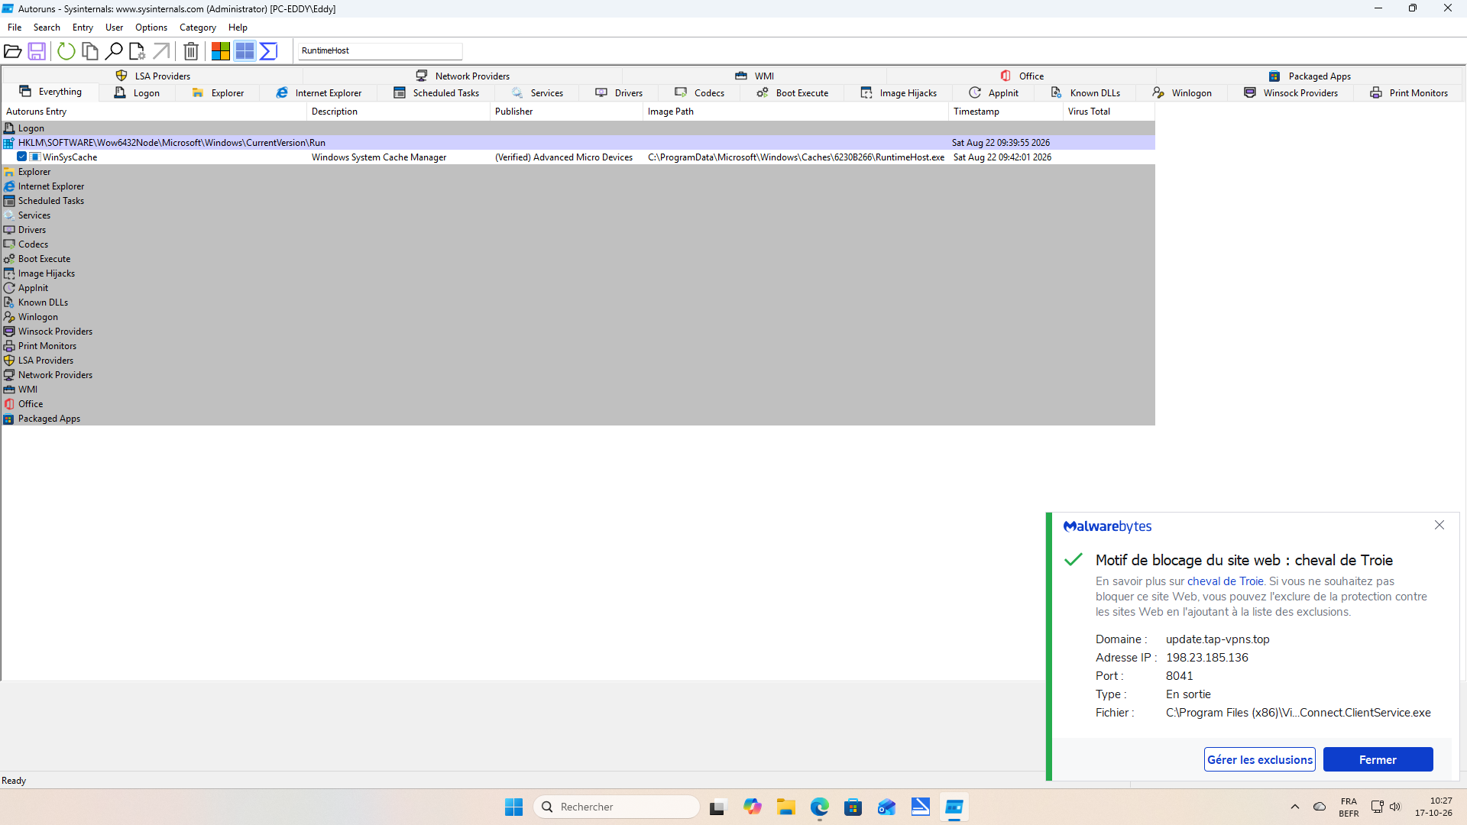Click the Copy toolbar icon

point(90,51)
